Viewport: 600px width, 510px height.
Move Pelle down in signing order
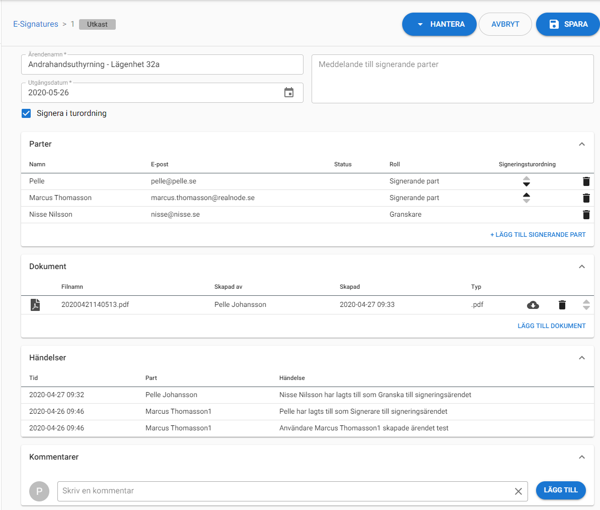point(527,184)
